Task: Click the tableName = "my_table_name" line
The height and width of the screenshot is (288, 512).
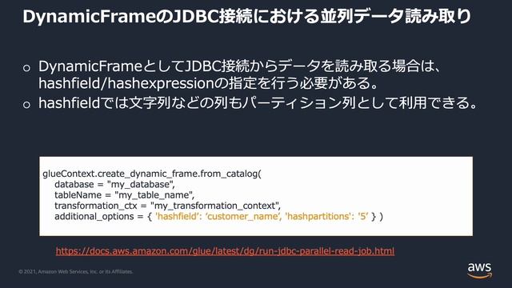Action: [x=124, y=195]
